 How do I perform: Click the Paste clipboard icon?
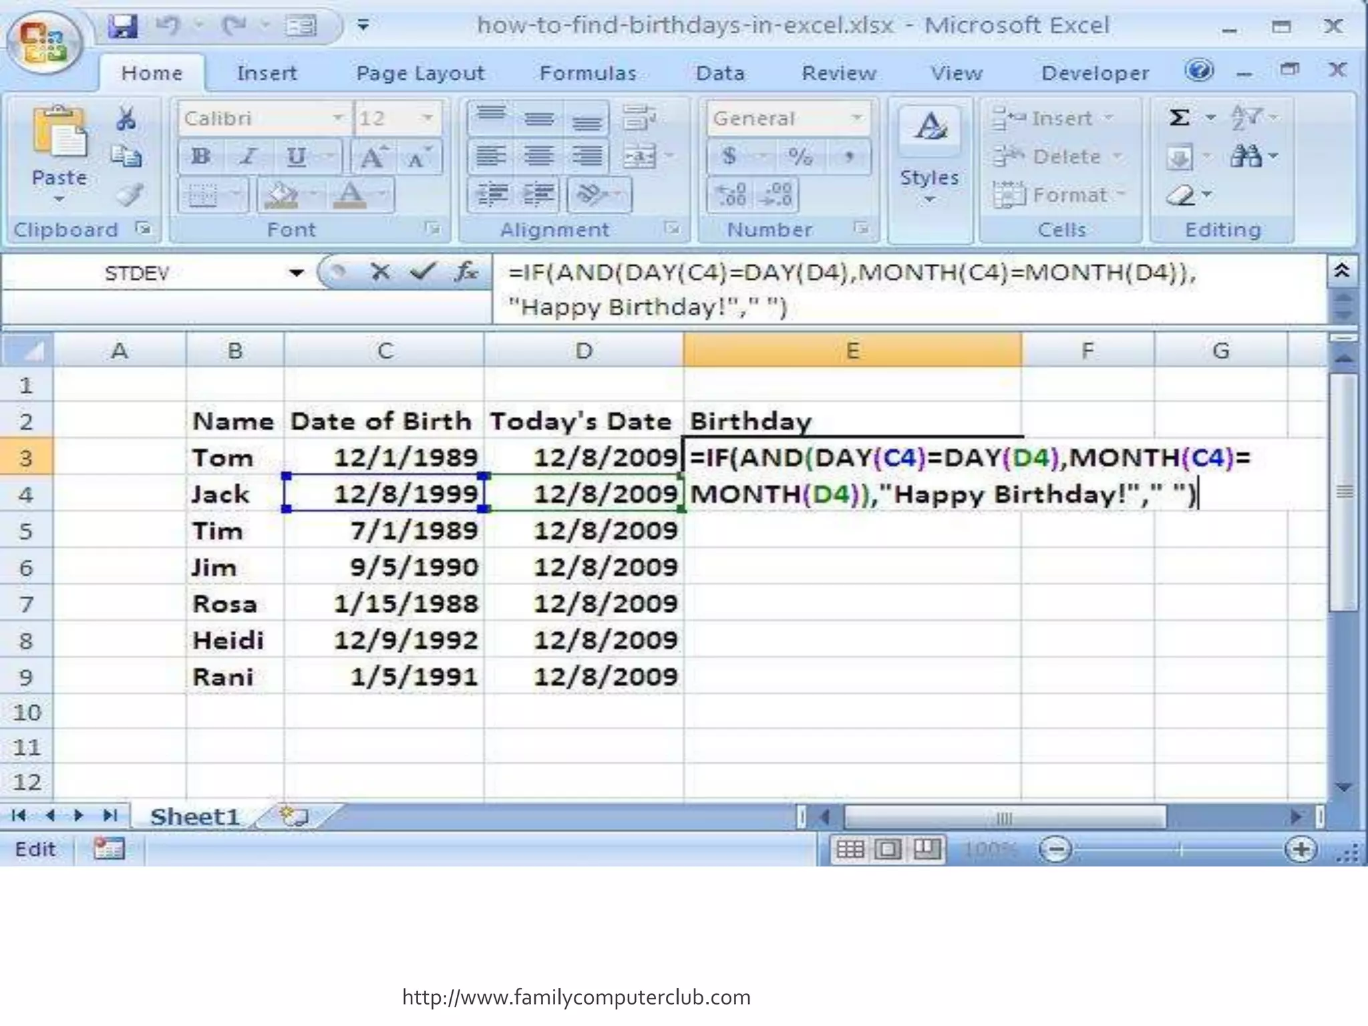click(60, 132)
